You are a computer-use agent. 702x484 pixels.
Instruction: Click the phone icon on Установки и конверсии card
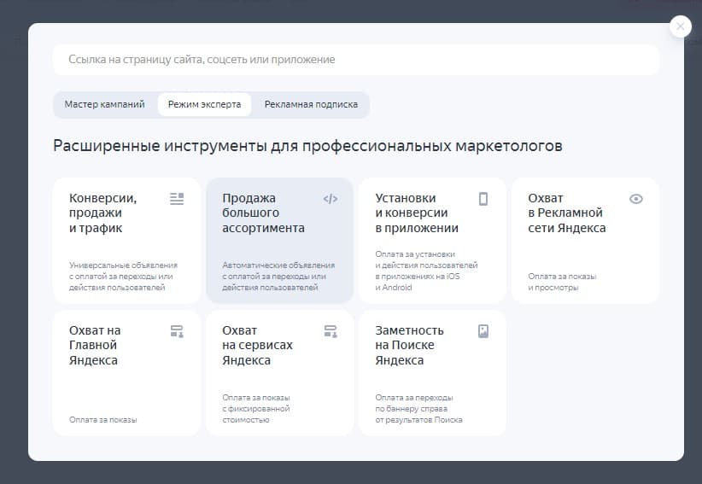click(483, 199)
